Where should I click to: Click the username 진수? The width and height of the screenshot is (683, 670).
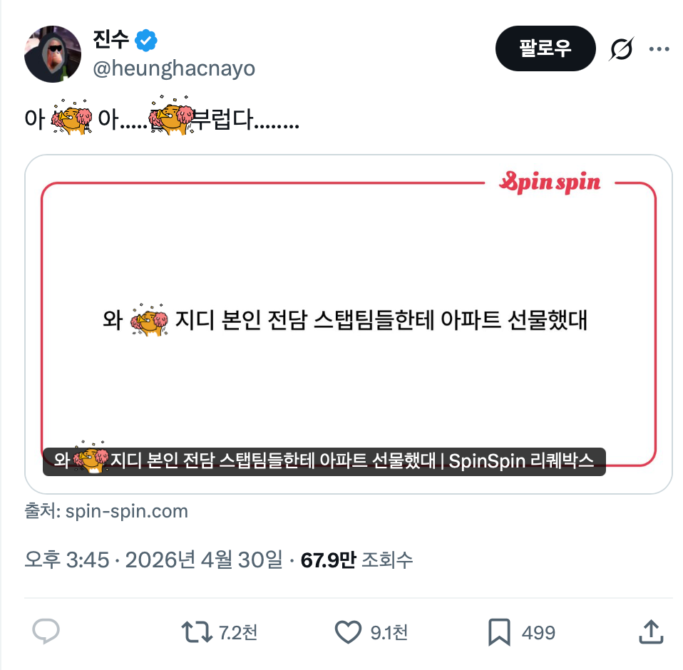[x=108, y=41]
